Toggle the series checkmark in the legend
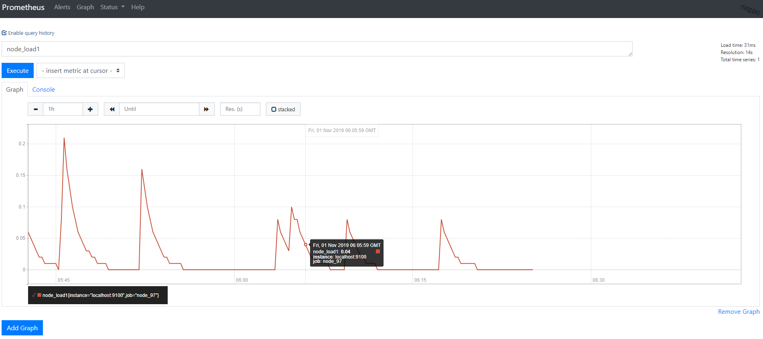 coord(34,295)
